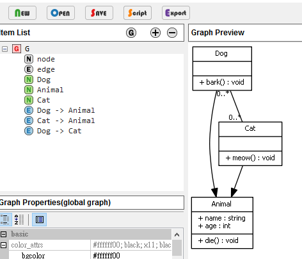
Task: Switch property grid to categorized view
Action: click(x=5, y=219)
